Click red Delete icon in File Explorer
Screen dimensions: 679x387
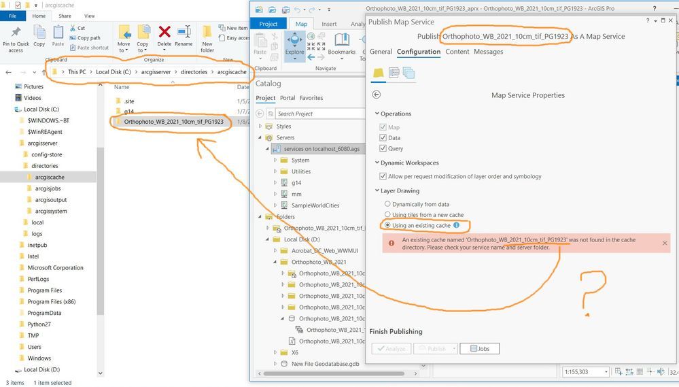click(164, 32)
